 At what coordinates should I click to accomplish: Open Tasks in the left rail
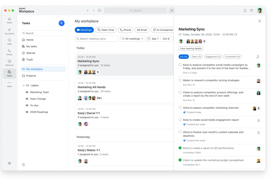pos(9,74)
